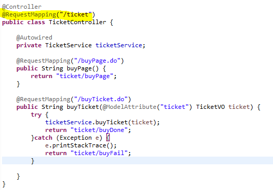Click the boxed opening brace after catch
The height and width of the screenshot is (190, 273).
pos(108,138)
